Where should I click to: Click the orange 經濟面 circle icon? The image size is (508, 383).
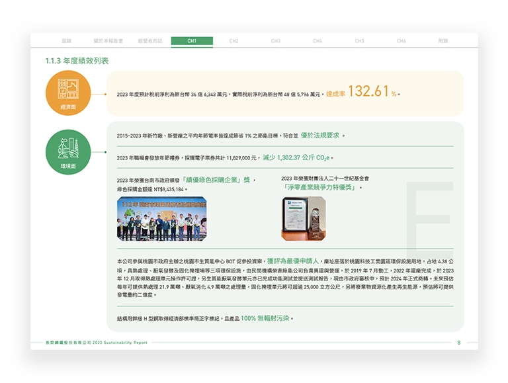pos(68,93)
